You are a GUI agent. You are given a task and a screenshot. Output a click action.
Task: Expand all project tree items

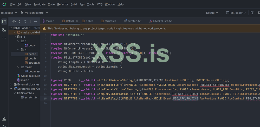click(x=19, y=22)
